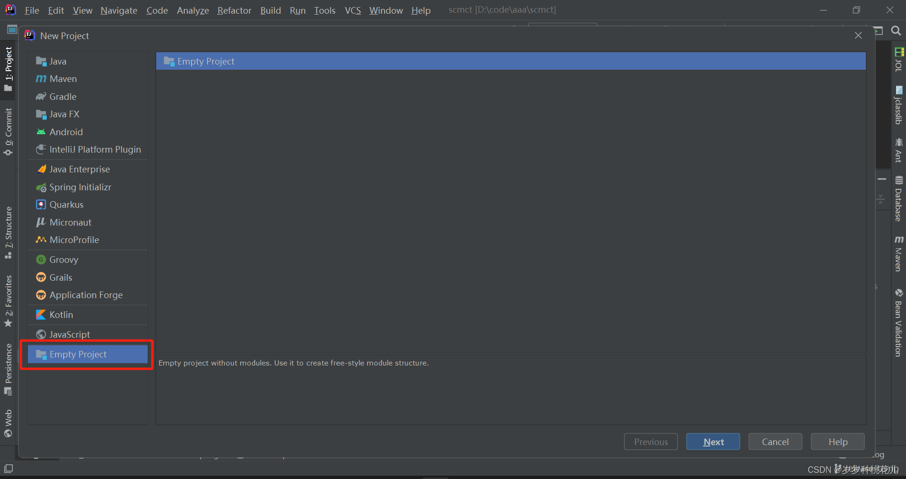
Task: Select the Micronaut project generator
Action: 70,222
